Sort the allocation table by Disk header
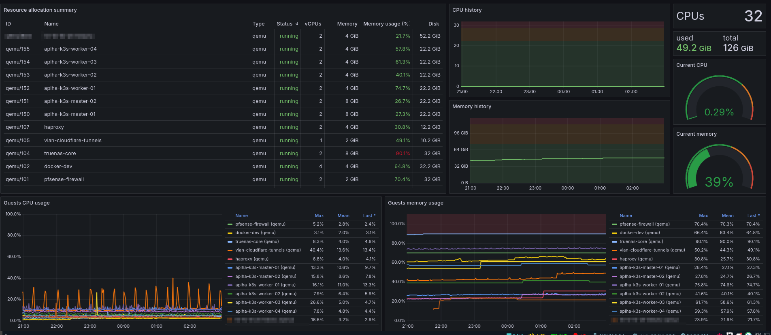The image size is (771, 335). (x=434, y=24)
